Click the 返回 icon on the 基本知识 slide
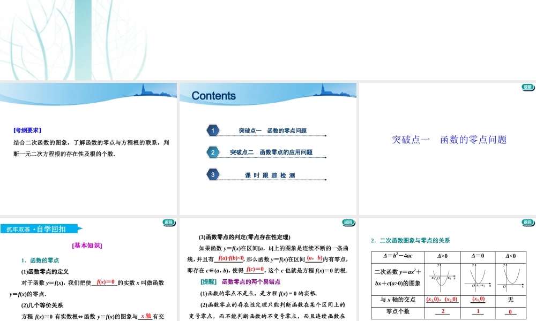Viewport: 536px width, 321px height. click(x=169, y=223)
